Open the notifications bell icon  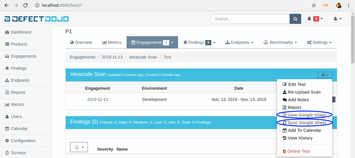309,19
